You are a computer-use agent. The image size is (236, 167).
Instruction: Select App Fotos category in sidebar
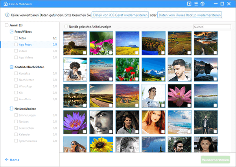(26, 45)
